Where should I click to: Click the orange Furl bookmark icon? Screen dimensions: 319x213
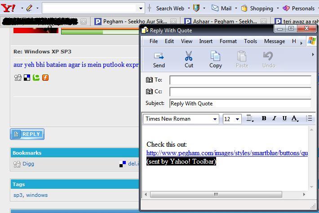(45, 78)
